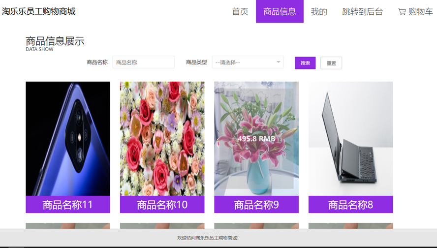The width and height of the screenshot is (437, 248).
Task: Click the shopping cart icon in navigation
Action: click(402, 12)
